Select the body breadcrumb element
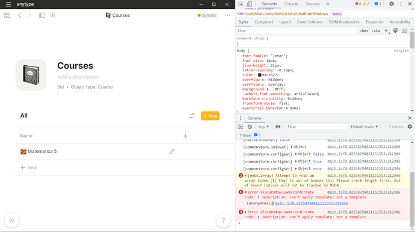Viewport: 415px width, 232px height. tap(337, 14)
